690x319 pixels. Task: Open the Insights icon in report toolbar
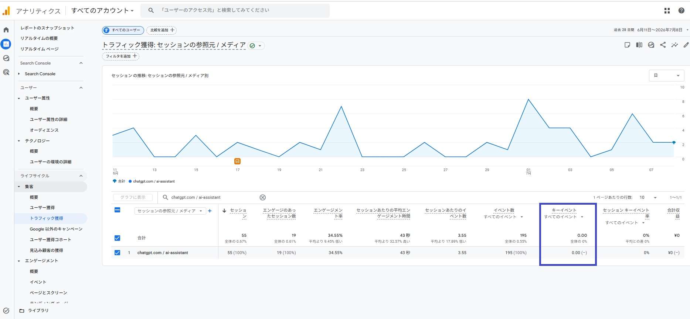tap(674, 45)
